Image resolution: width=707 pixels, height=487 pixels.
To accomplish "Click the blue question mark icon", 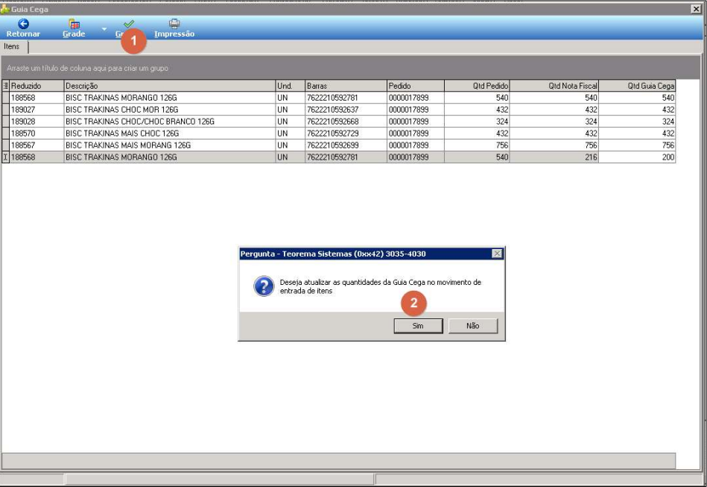I will [x=264, y=286].
